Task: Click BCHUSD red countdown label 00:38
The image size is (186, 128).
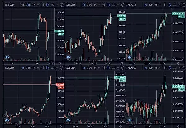Action: tap(61, 88)
